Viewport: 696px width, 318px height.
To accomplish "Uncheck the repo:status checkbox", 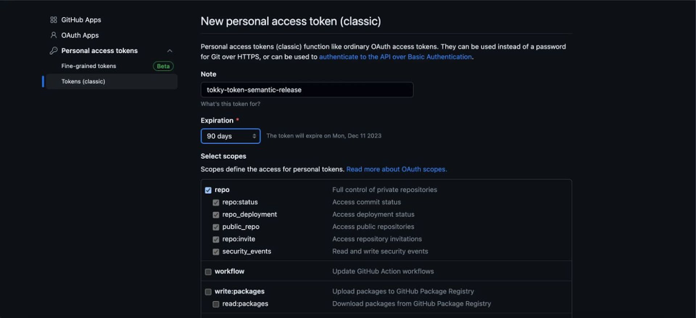I will [216, 202].
